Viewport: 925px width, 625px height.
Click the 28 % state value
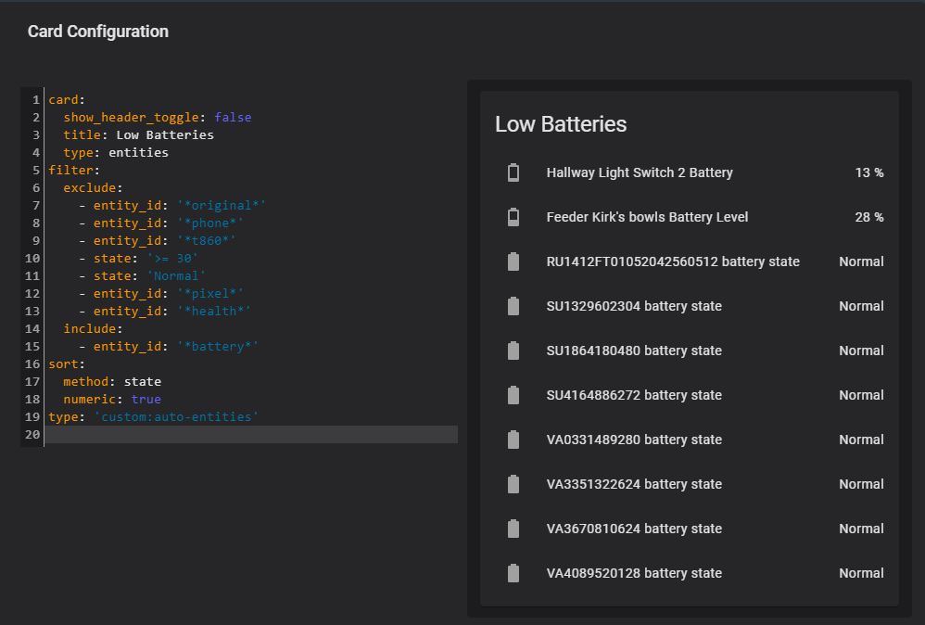click(869, 216)
